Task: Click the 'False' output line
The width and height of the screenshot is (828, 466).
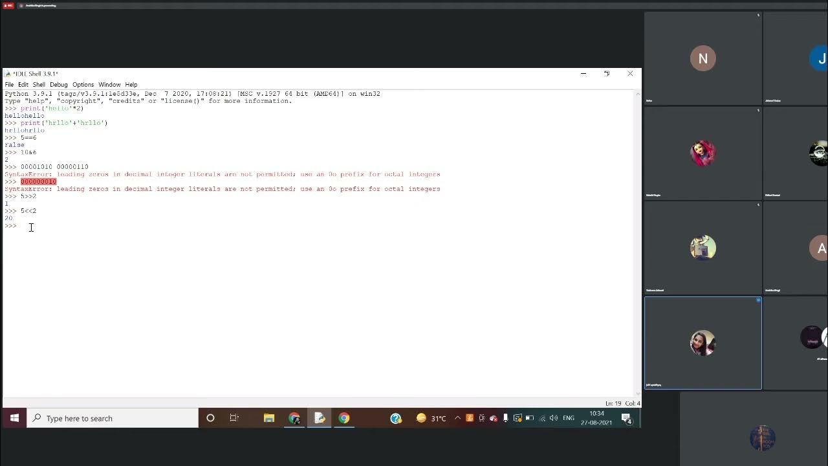Action: coord(14,145)
